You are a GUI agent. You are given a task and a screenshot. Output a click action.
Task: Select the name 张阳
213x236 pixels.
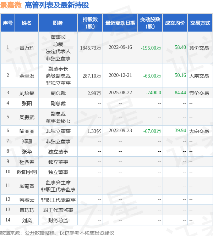(27, 103)
